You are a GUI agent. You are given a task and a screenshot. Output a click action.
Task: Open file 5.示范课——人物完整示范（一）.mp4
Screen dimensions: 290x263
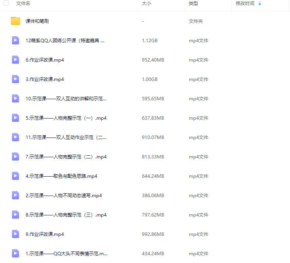click(x=66, y=118)
